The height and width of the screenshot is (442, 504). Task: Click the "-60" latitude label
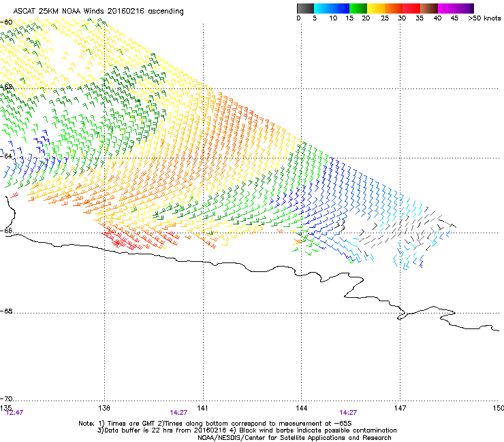6,22
